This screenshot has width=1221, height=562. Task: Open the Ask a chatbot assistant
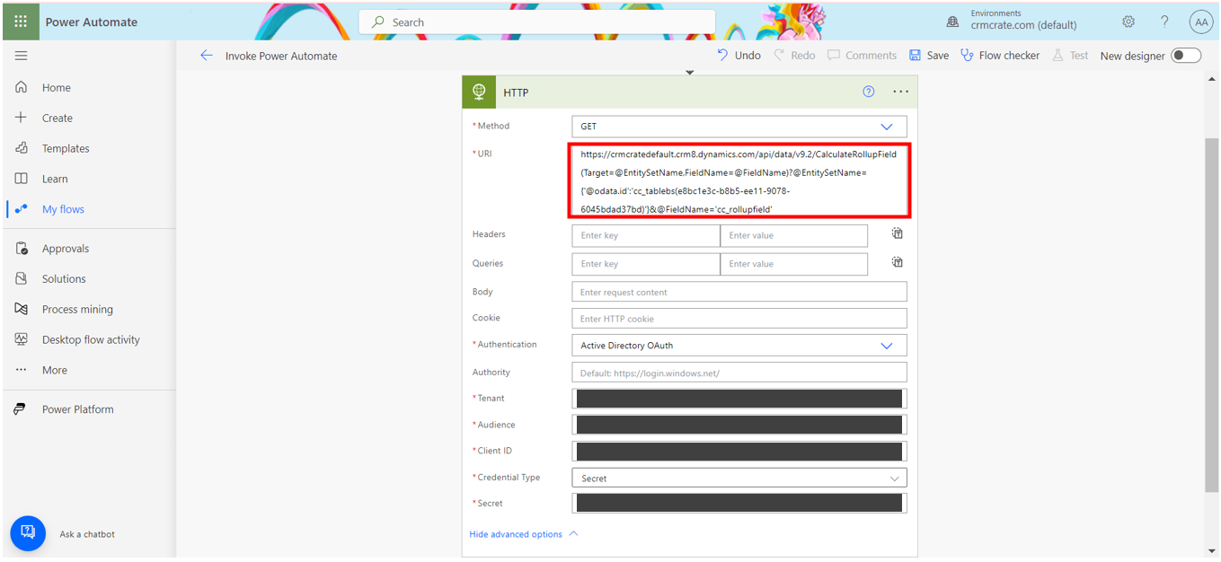click(x=27, y=533)
